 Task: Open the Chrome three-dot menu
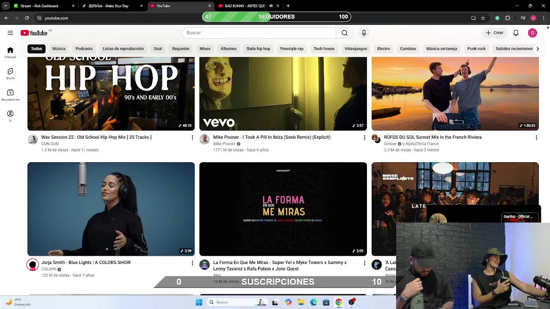coord(544,18)
